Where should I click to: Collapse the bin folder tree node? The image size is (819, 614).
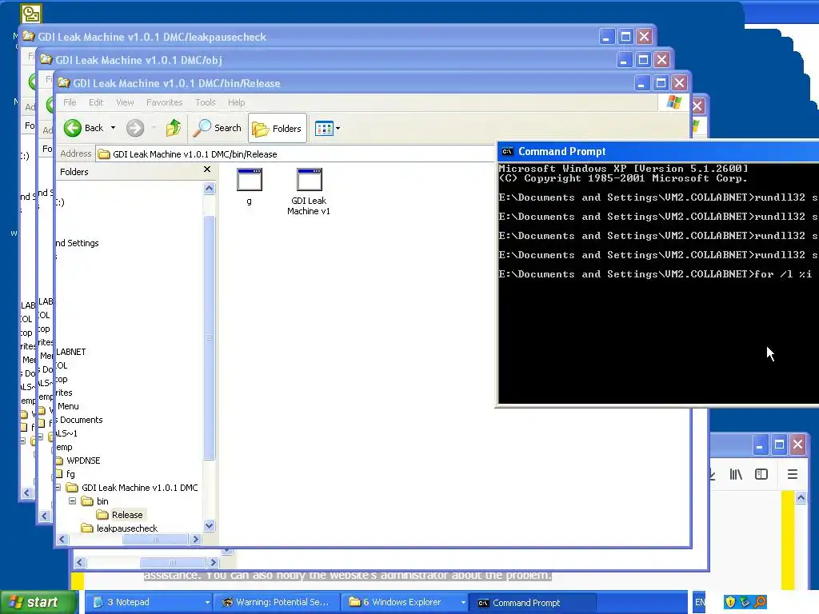(72, 500)
